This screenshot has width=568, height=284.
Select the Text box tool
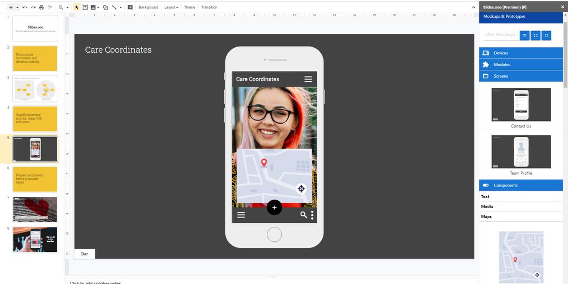[x=85, y=7]
